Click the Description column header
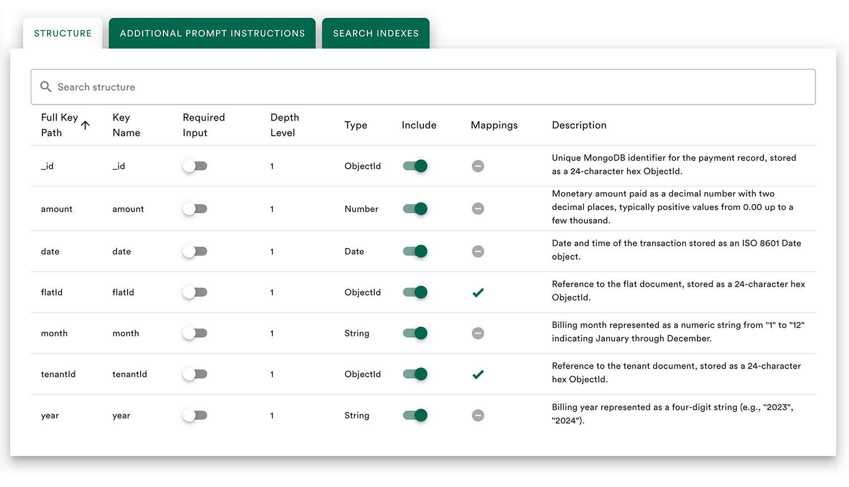The width and height of the screenshot is (849, 487). (579, 125)
